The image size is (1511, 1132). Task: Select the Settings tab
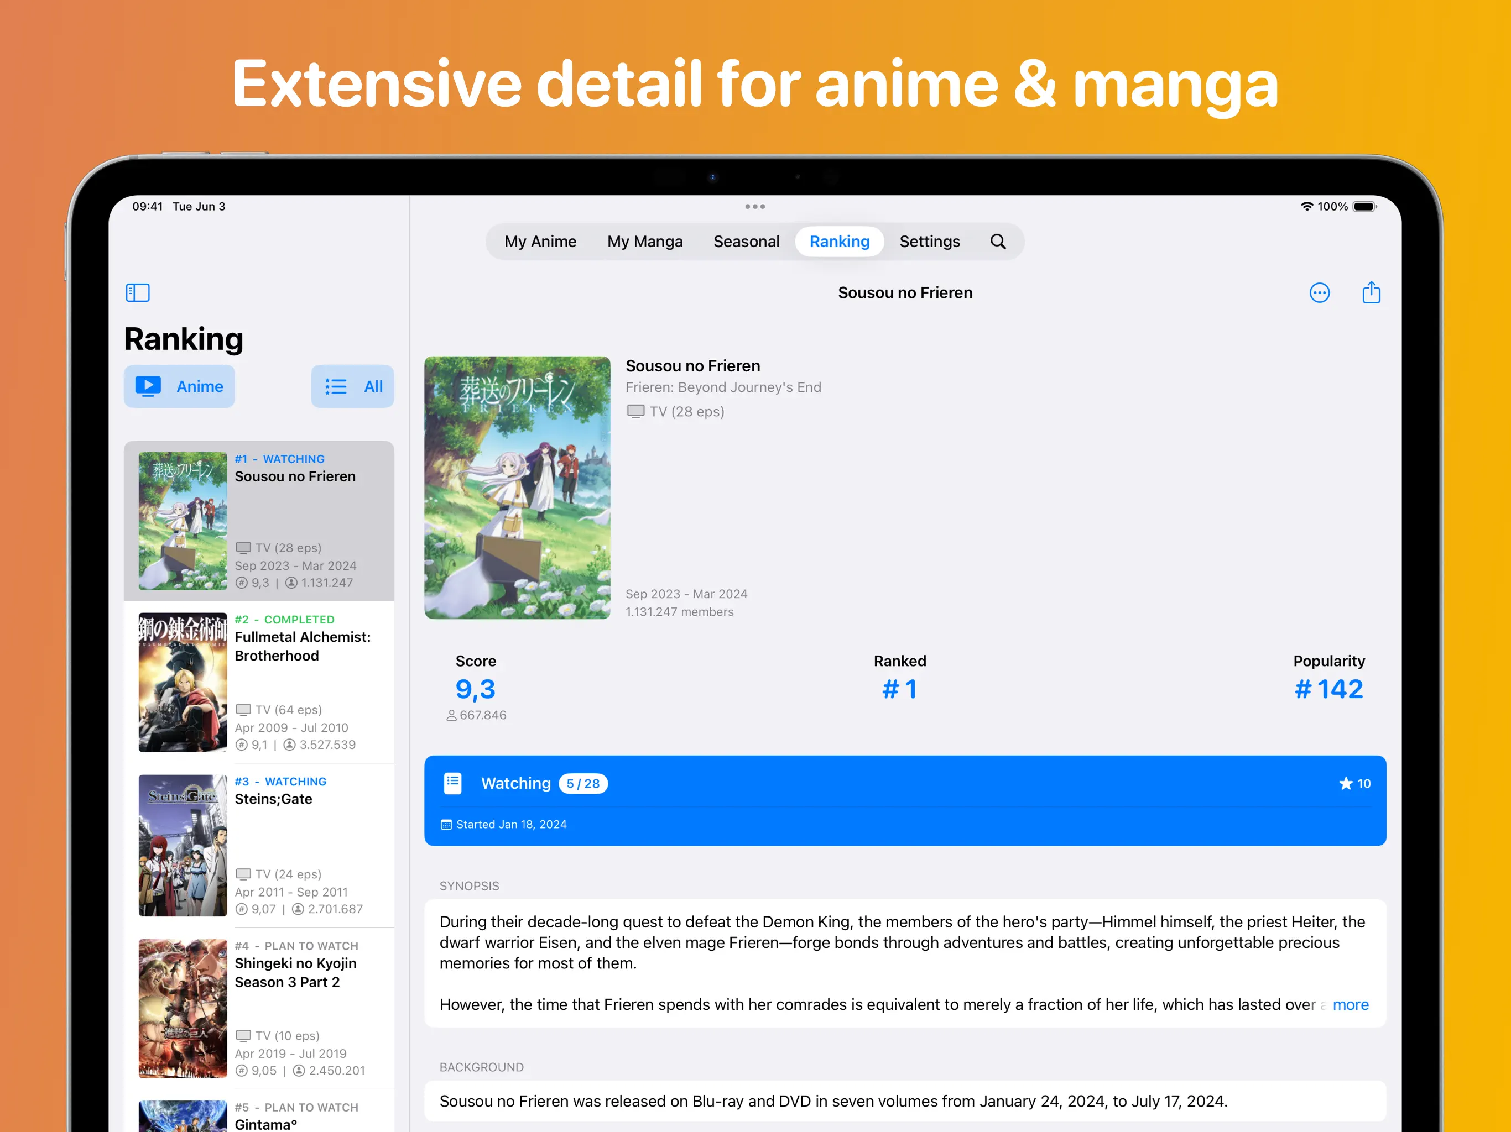(x=929, y=242)
